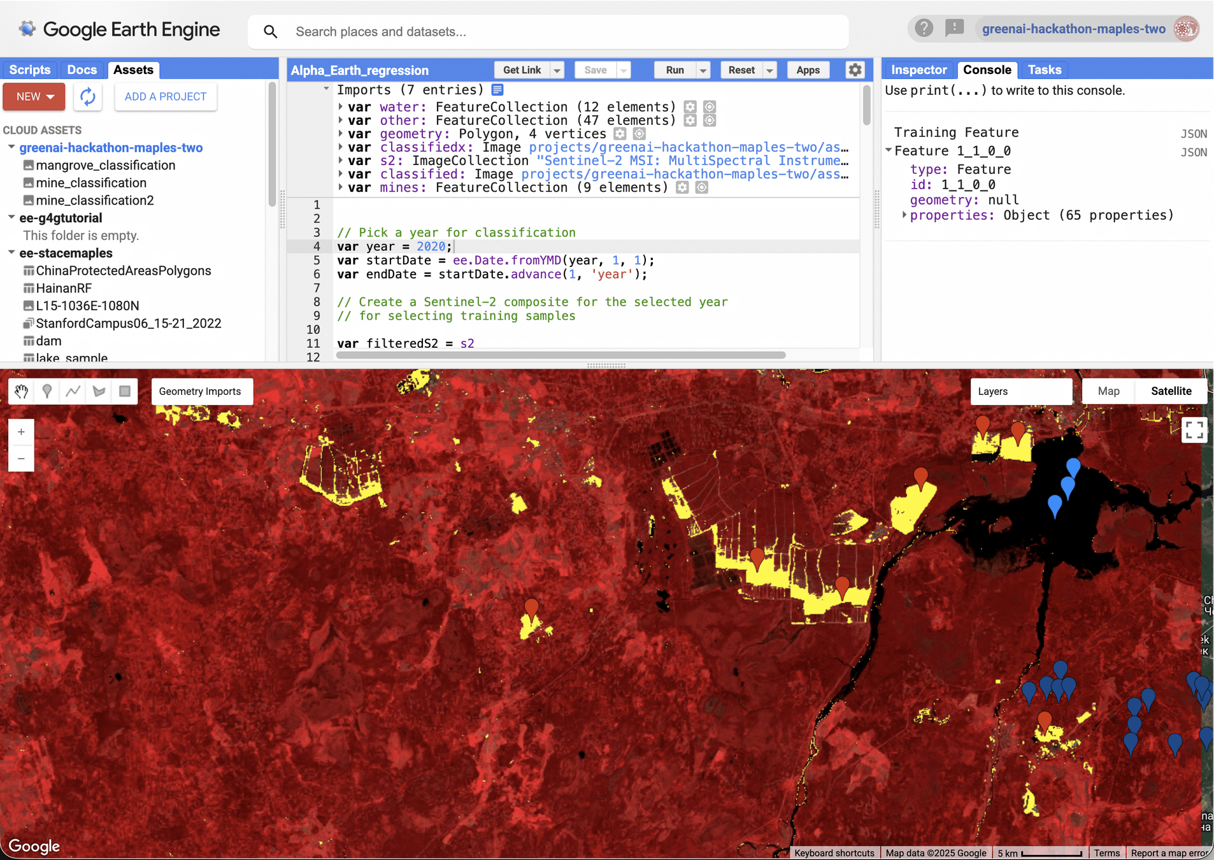Click the user account avatar

click(1186, 29)
